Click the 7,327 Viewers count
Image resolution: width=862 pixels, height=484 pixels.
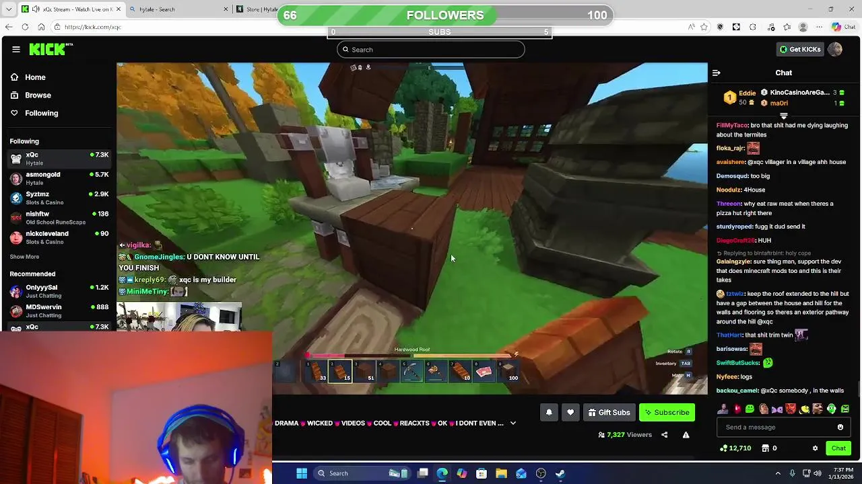pyautogui.click(x=625, y=435)
